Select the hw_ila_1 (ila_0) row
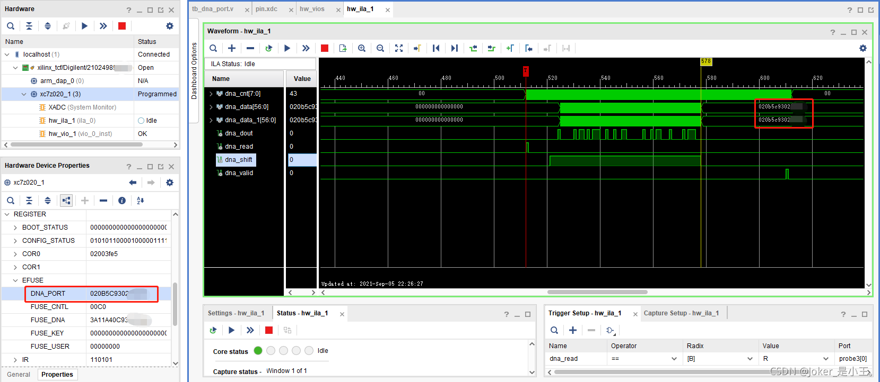 89,121
